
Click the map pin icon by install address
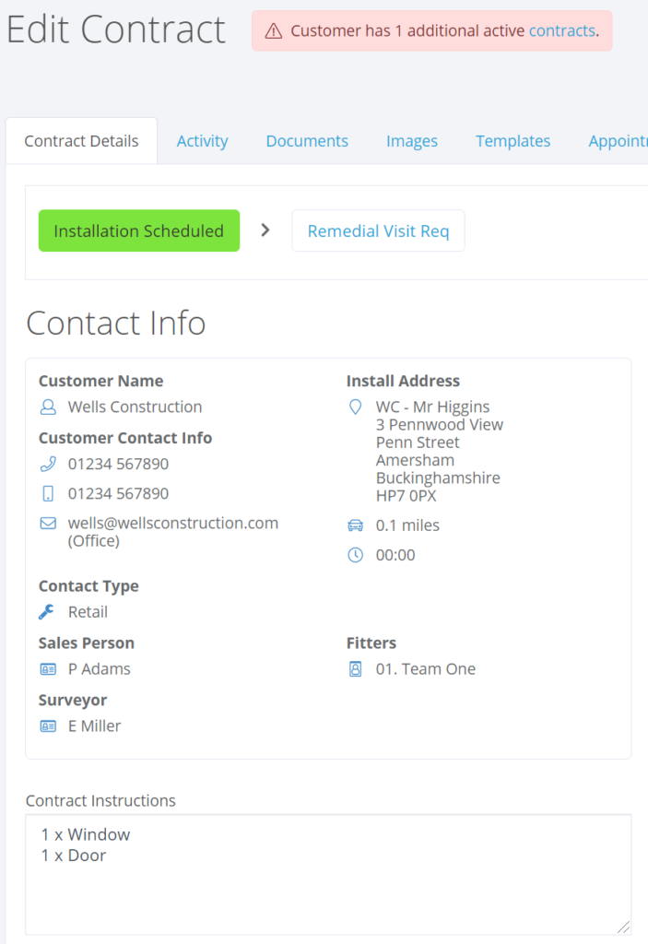tap(355, 407)
